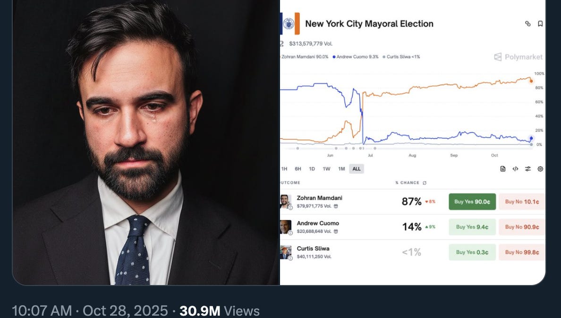Click the gift icon under Zohran Mamdani

click(x=336, y=206)
